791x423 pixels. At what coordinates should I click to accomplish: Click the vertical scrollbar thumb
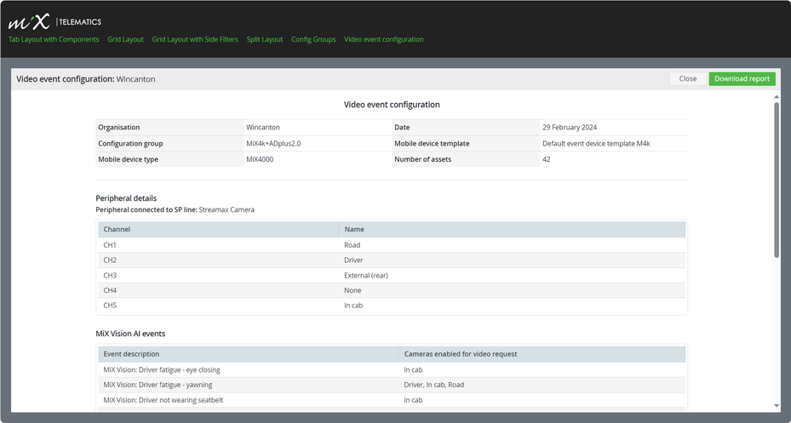point(776,179)
